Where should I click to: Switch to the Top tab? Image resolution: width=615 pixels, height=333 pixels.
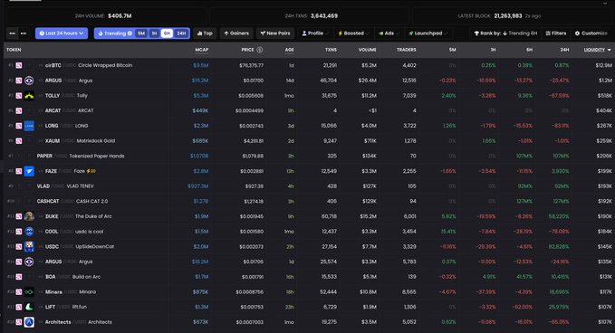pos(205,33)
